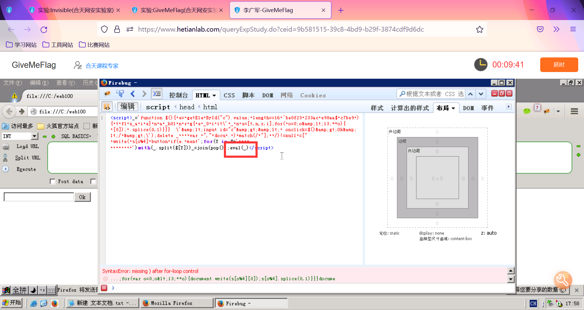Image resolution: width=584 pixels, height=310 pixels.
Task: Toggle the checkbox right of Post data
Action: [93, 181]
